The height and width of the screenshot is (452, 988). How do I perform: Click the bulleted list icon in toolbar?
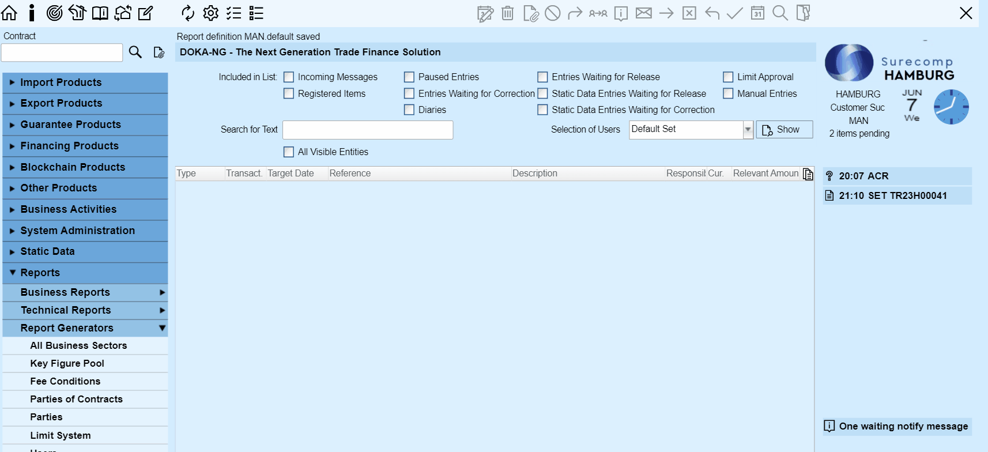(x=257, y=13)
